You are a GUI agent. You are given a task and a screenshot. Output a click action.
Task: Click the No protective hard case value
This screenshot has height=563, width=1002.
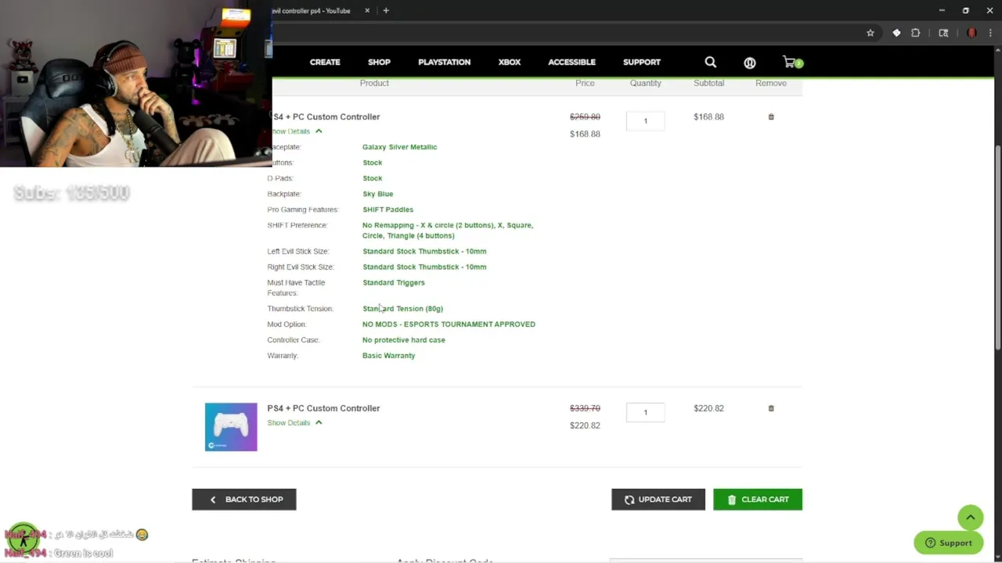tap(403, 340)
